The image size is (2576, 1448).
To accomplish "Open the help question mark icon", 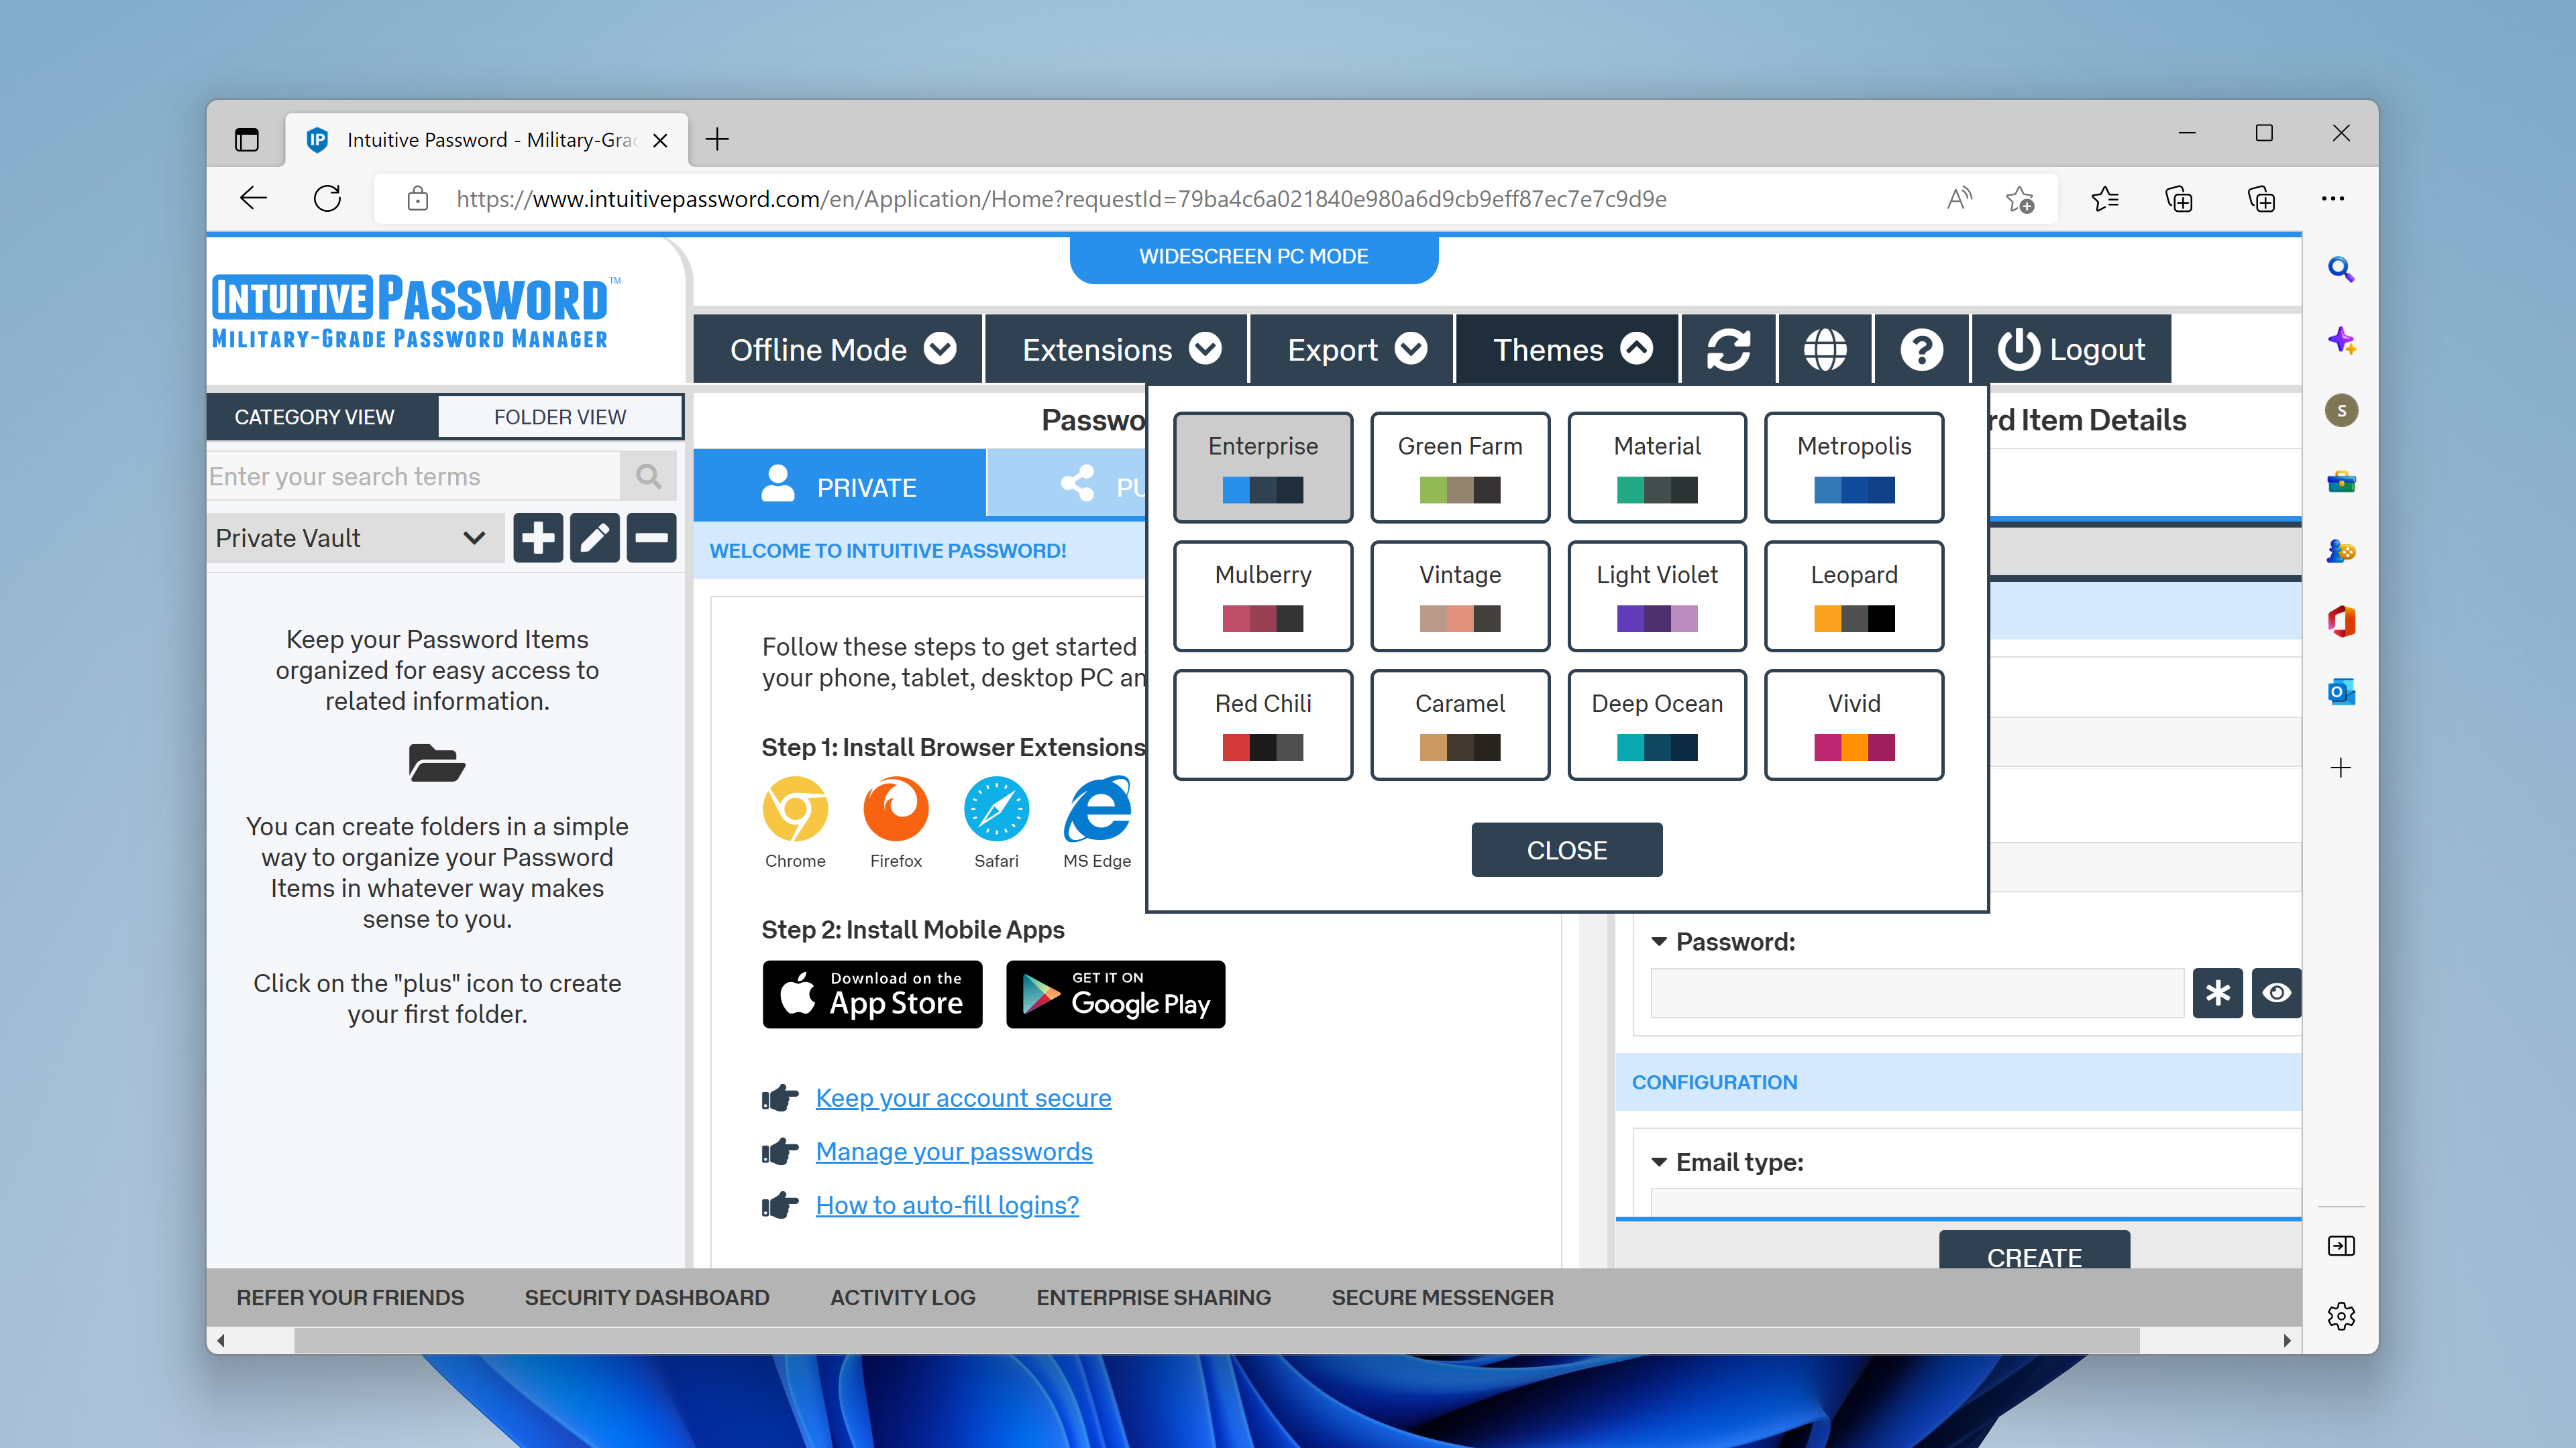I will [1921, 350].
